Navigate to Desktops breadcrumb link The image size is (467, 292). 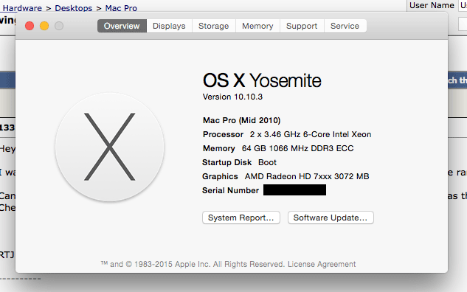pyautogui.click(x=74, y=8)
